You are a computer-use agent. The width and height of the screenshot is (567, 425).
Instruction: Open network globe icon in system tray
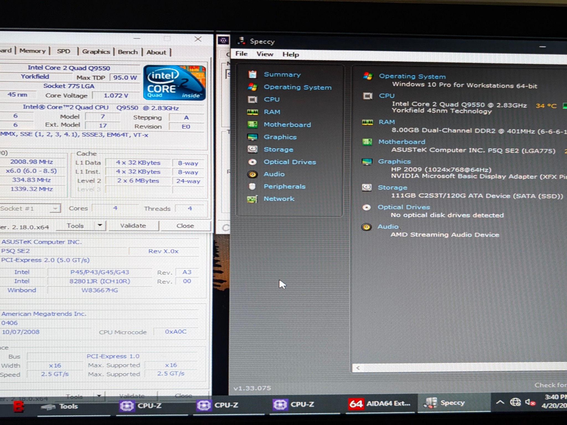coord(515,402)
